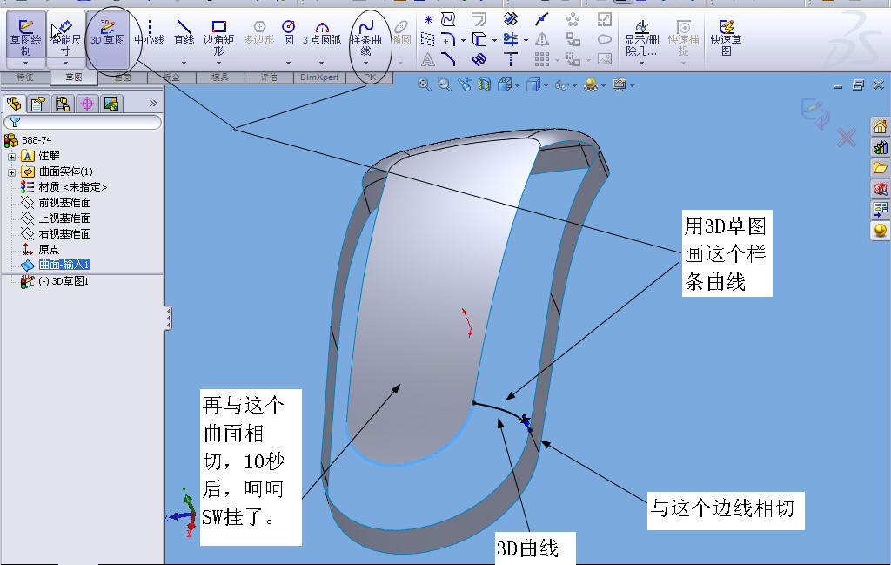Viewport: 891px width, 565px height.
Task: Open the PropertyManager tab icon
Action: coord(38,104)
